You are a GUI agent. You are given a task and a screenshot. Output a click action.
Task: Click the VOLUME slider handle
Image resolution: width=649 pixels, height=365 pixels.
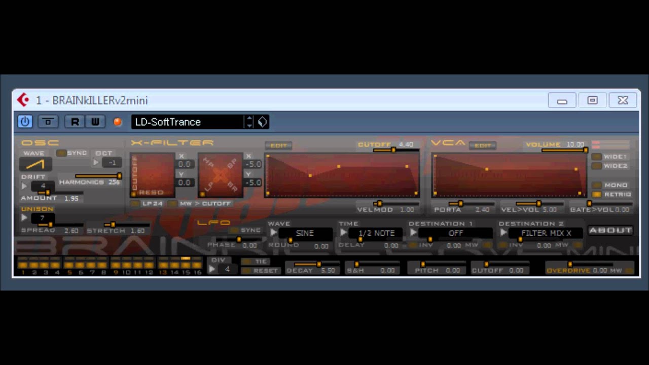pyautogui.click(x=585, y=150)
